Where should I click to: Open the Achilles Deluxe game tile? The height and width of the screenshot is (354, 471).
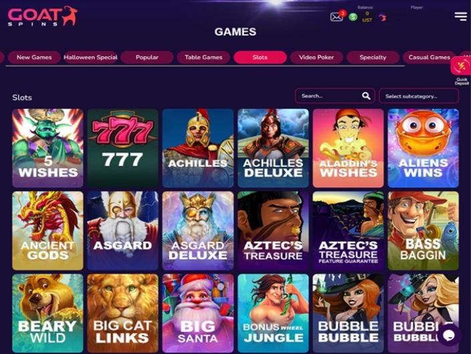point(273,148)
